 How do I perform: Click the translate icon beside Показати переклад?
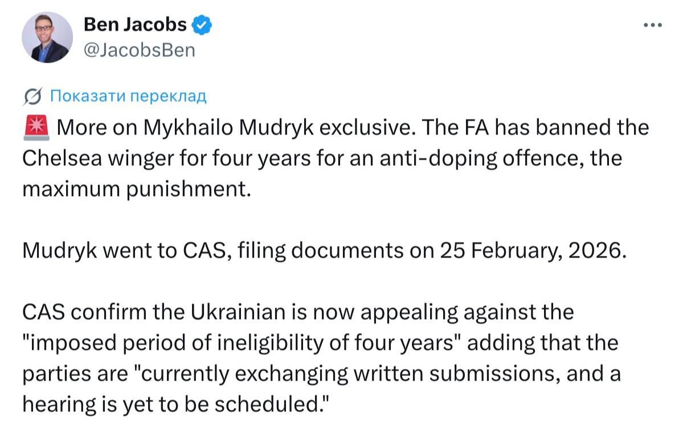(33, 97)
